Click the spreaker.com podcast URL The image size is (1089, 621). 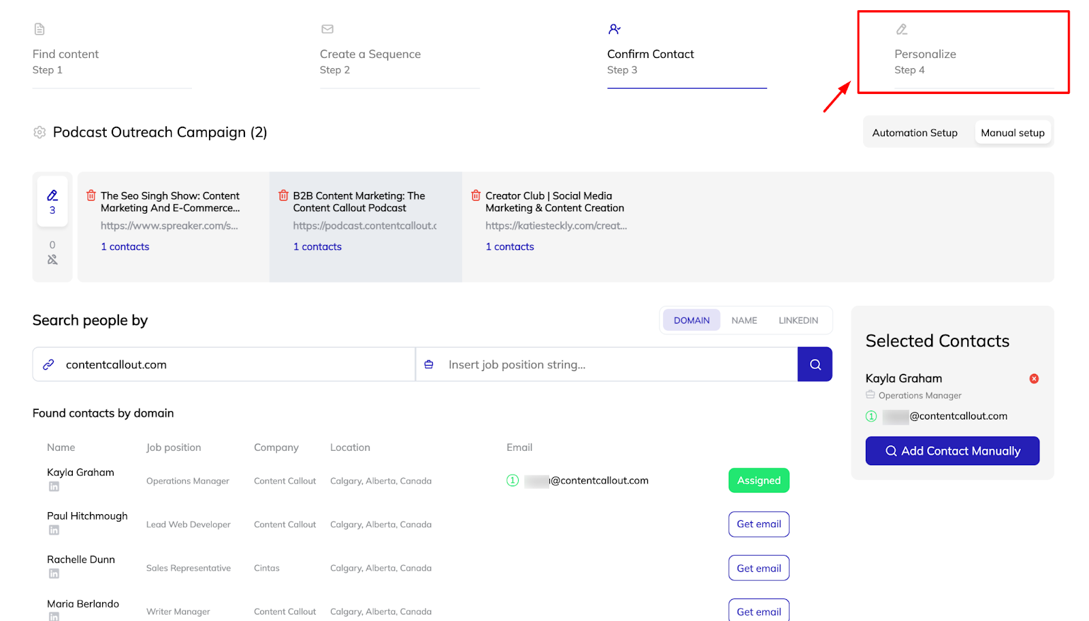click(169, 225)
